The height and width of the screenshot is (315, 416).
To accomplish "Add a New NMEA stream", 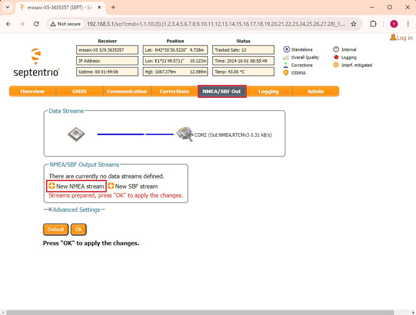I will pos(76,186).
